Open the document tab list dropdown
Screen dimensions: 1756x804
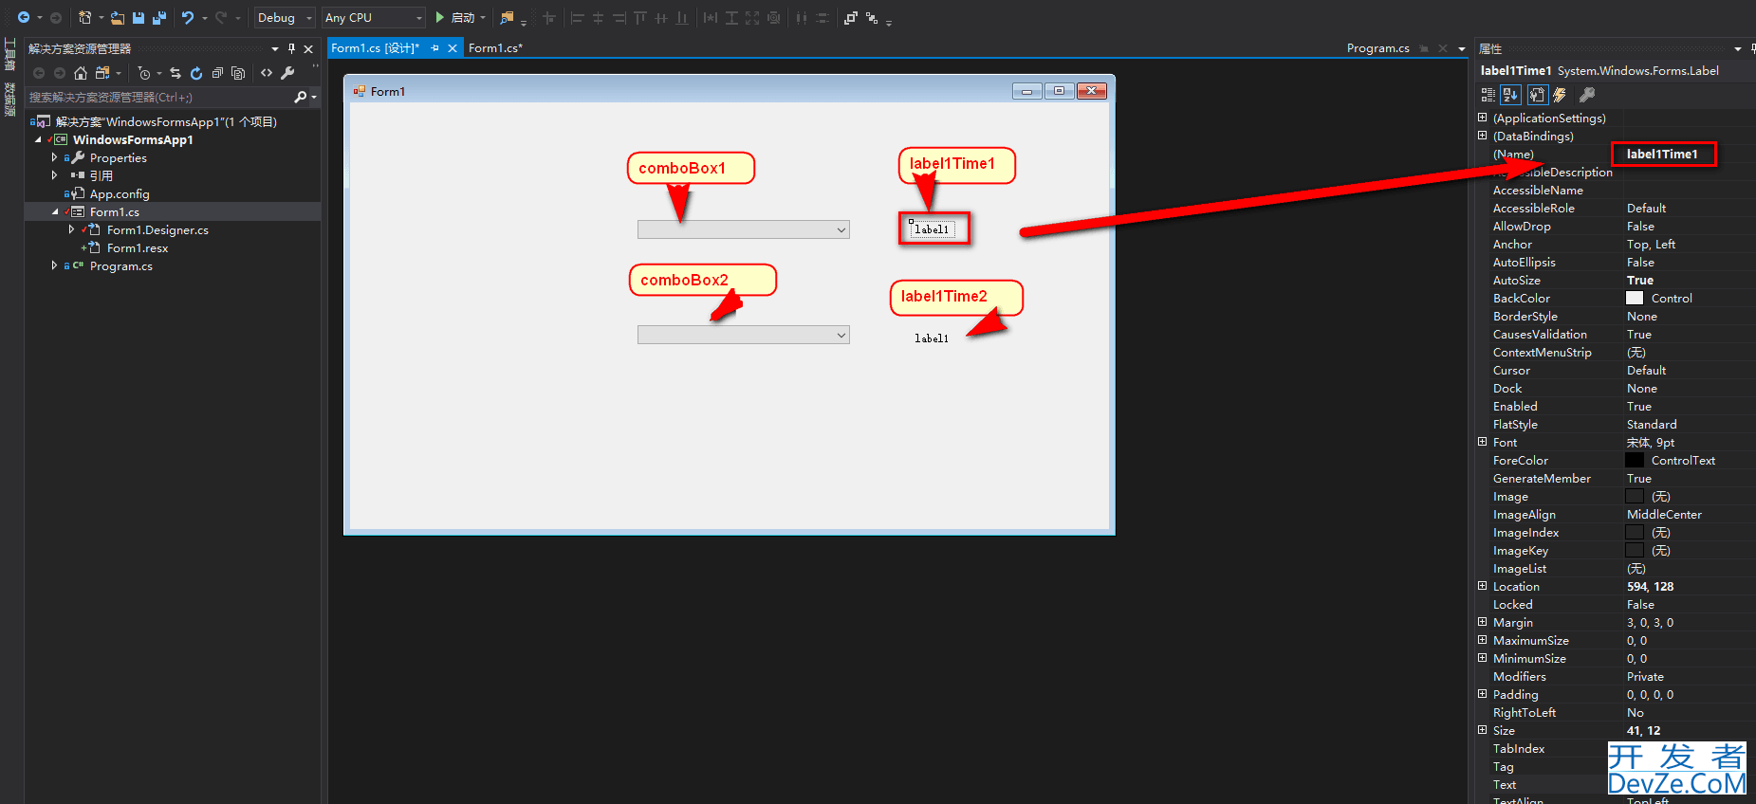pyautogui.click(x=1462, y=48)
